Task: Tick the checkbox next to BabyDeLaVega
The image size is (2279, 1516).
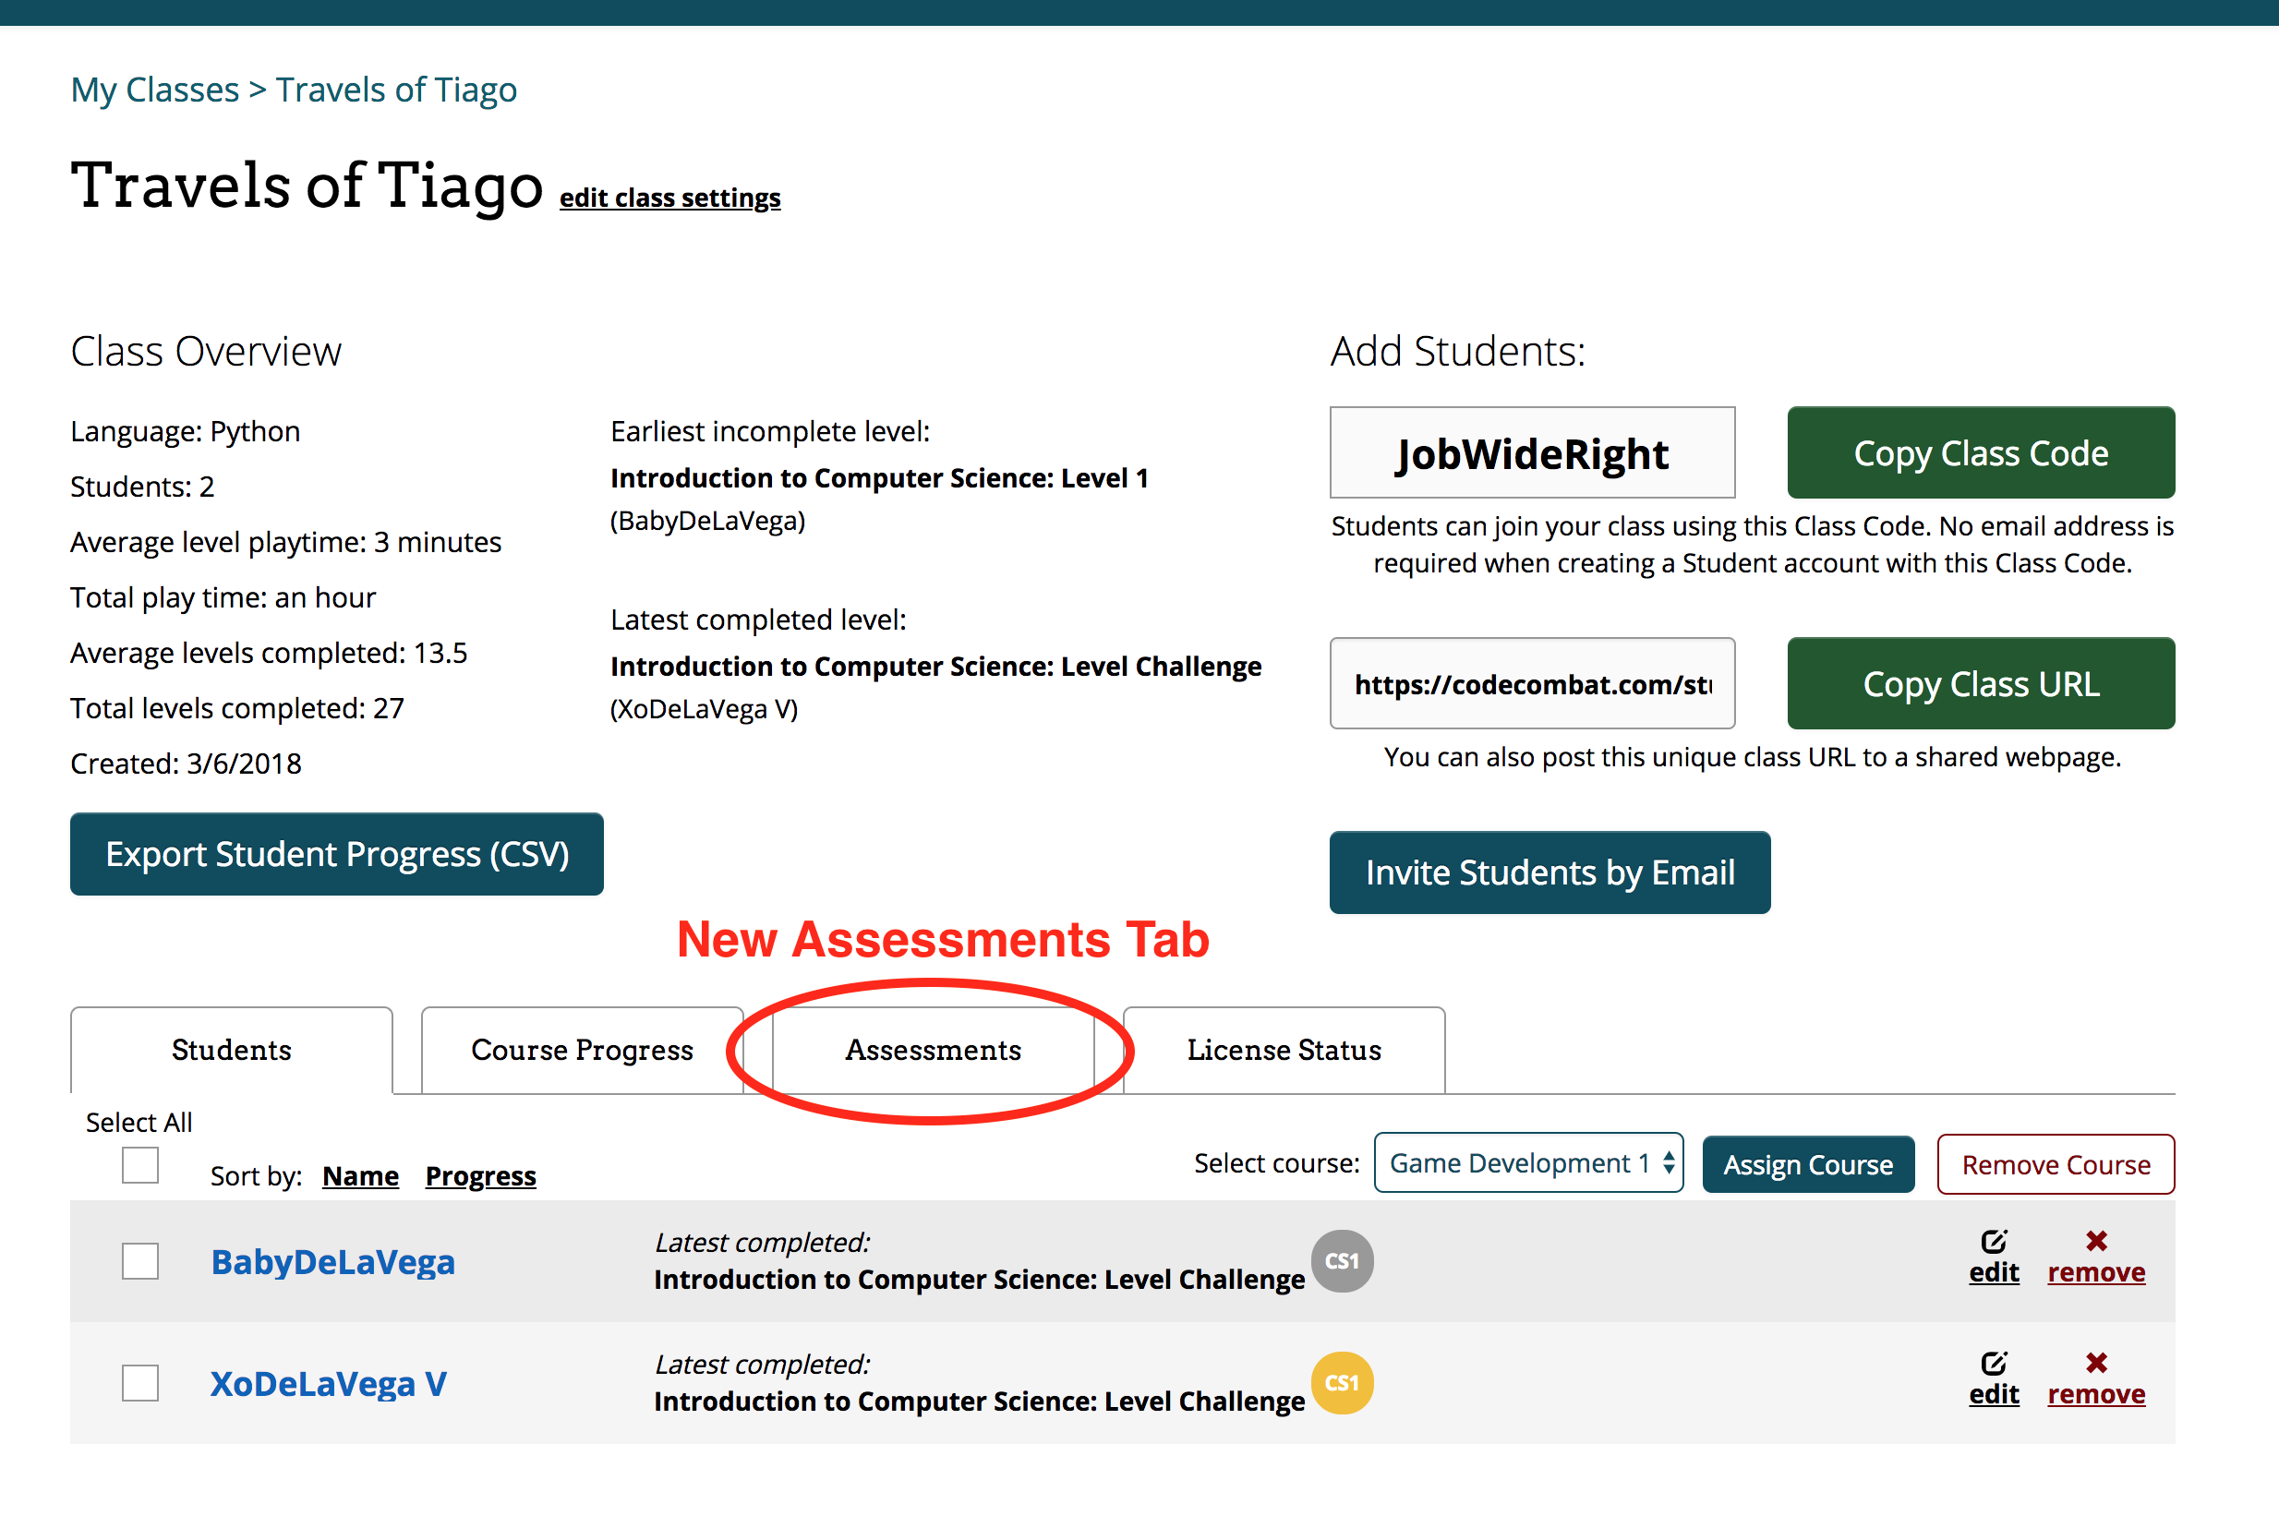Action: (x=140, y=1261)
